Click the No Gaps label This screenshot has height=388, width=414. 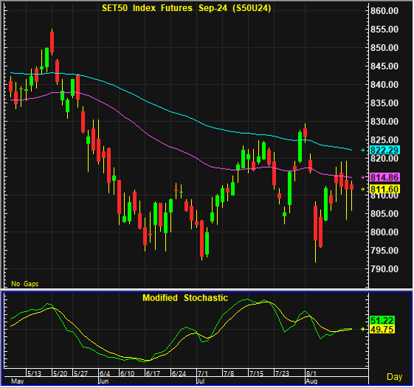[25, 284]
